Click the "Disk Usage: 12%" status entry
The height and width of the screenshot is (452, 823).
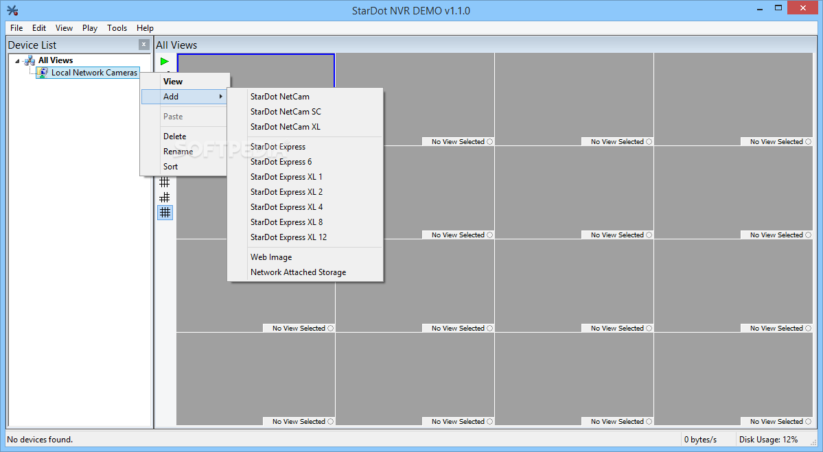point(768,440)
